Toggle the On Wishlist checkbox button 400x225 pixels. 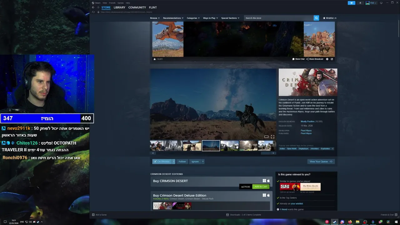click(x=162, y=162)
